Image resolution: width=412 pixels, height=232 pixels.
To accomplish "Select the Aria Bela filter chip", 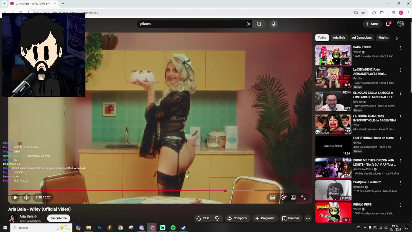I will [339, 38].
